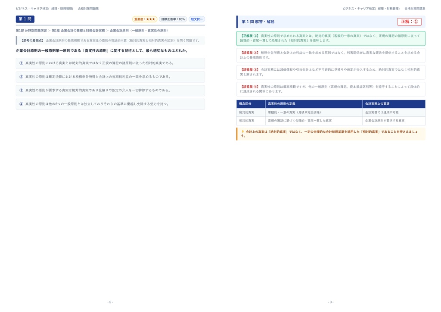Screen dimensions: 441x312
Task: Click the 真実性の原則の定義 table header
Action: (314, 104)
